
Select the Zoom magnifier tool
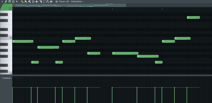[47, 2]
